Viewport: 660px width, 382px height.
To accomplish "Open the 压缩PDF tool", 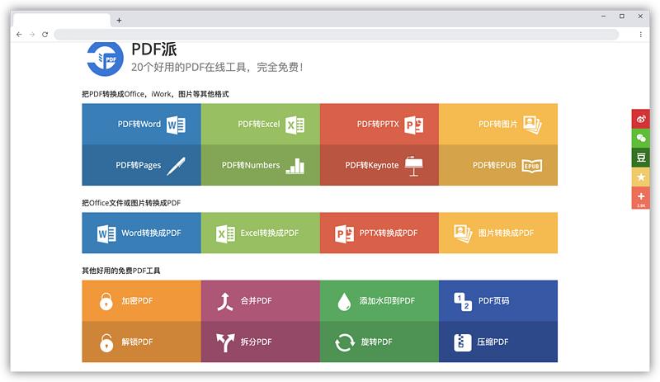I will pyautogui.click(x=498, y=342).
